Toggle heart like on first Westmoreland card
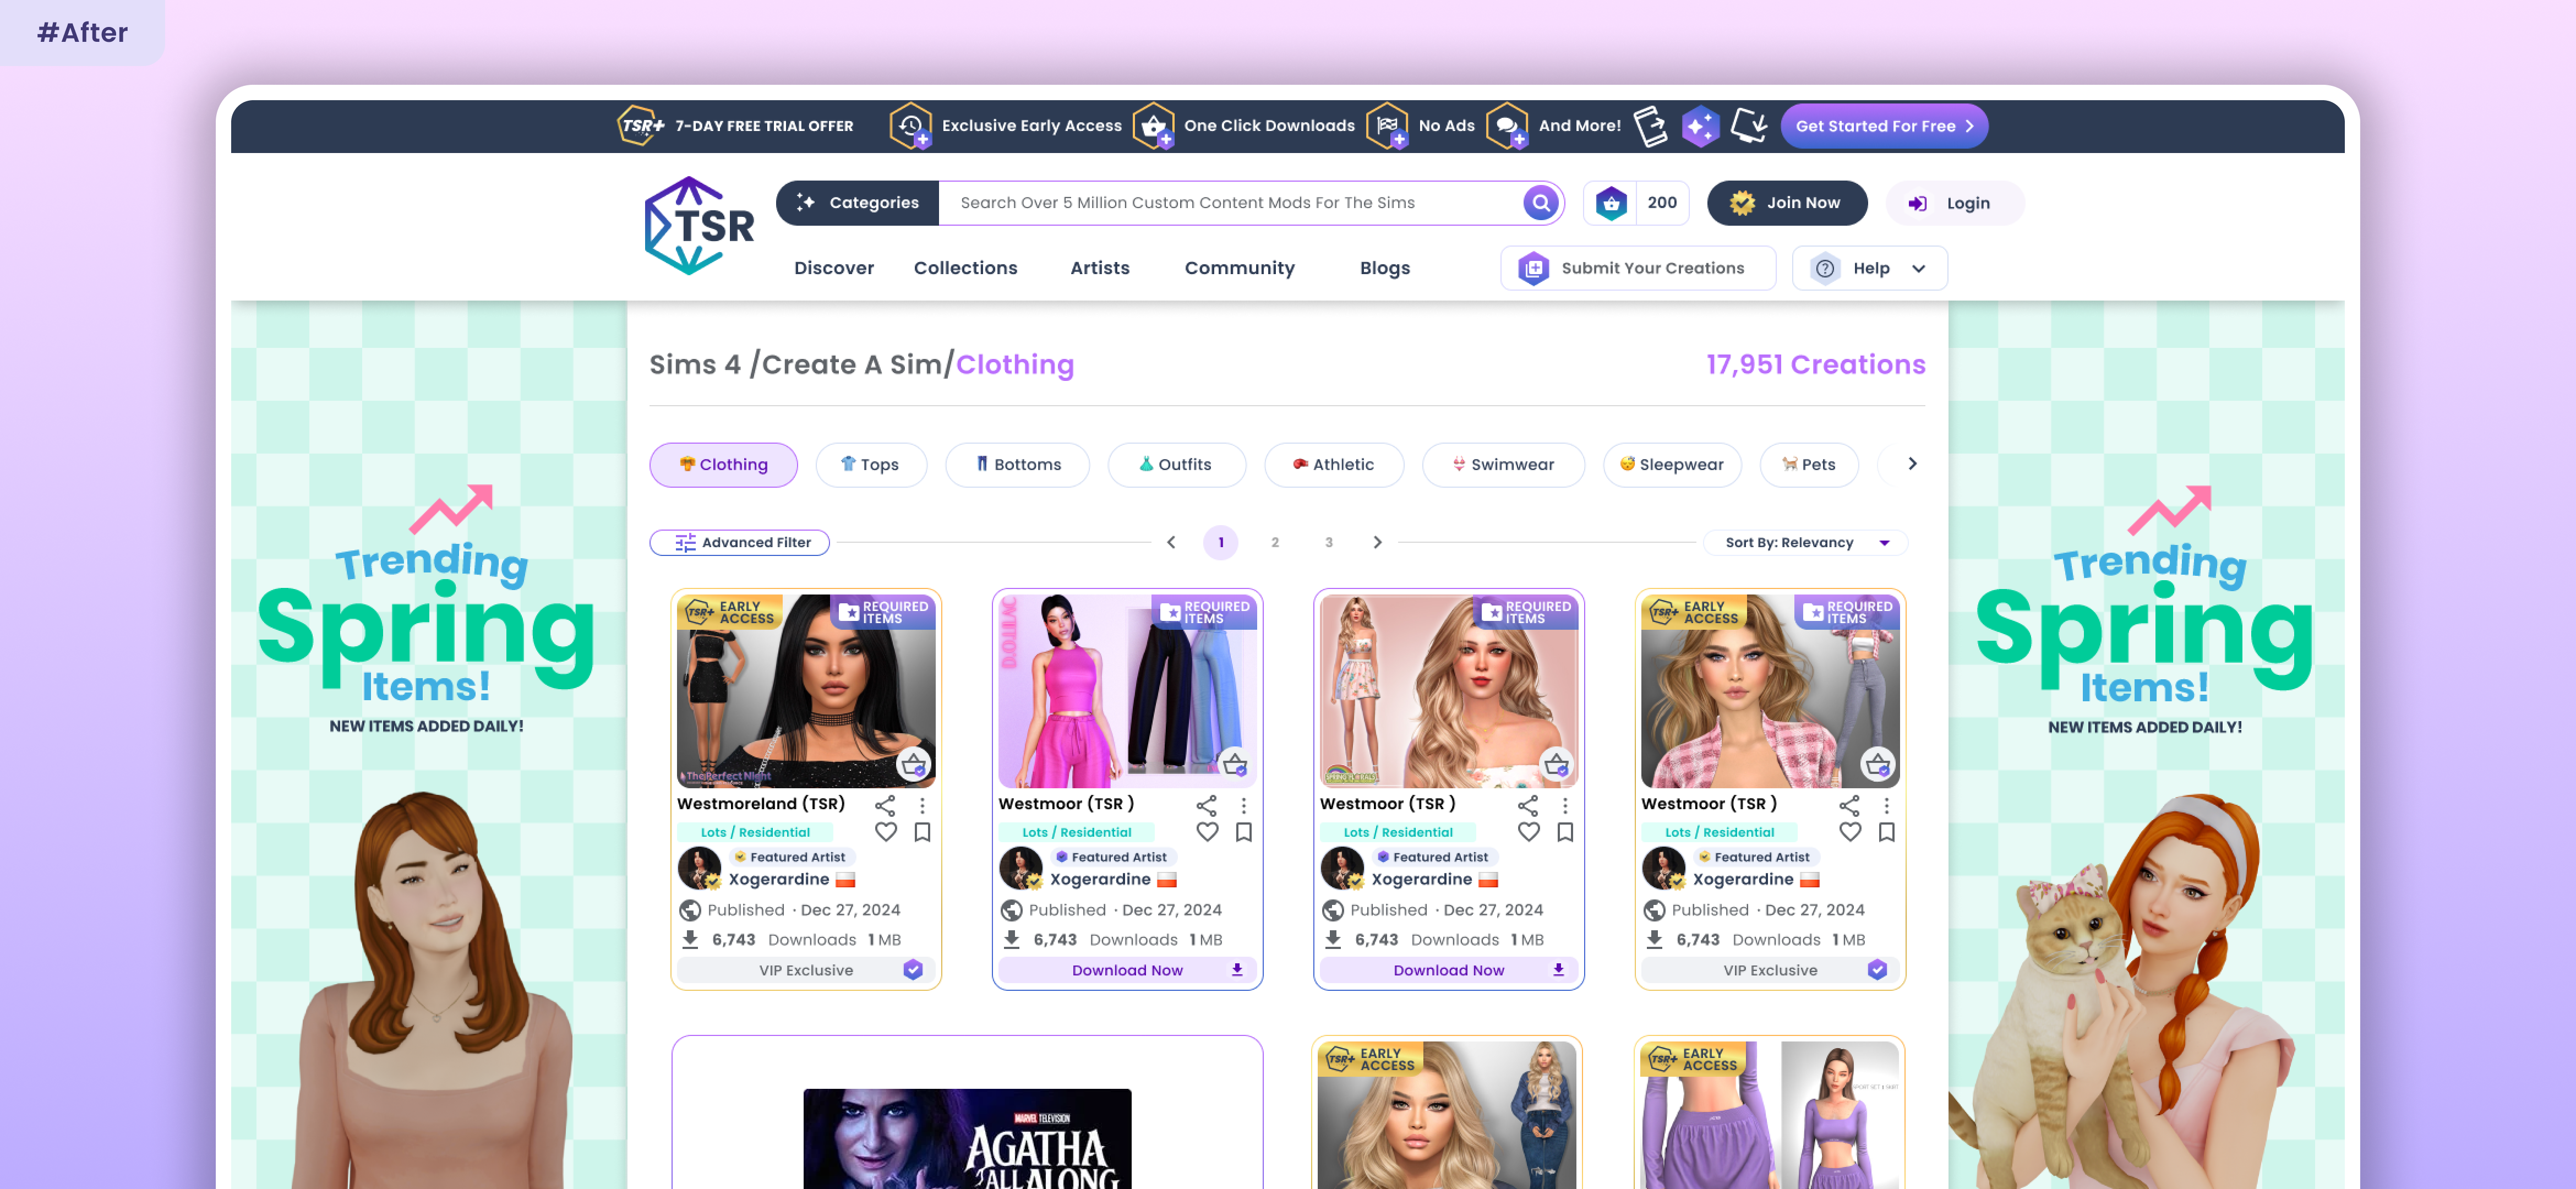The width and height of the screenshot is (2576, 1189). 885,832
